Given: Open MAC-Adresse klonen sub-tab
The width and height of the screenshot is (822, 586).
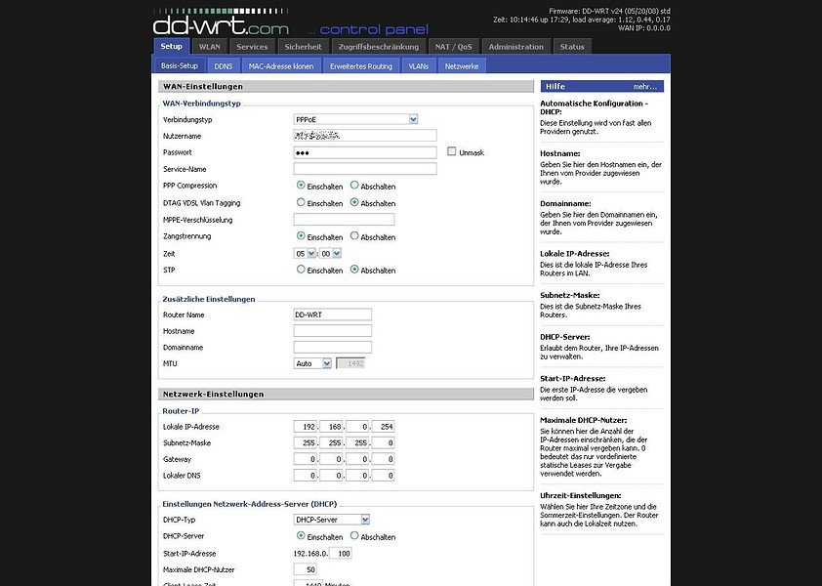Looking at the screenshot, I should (x=281, y=66).
